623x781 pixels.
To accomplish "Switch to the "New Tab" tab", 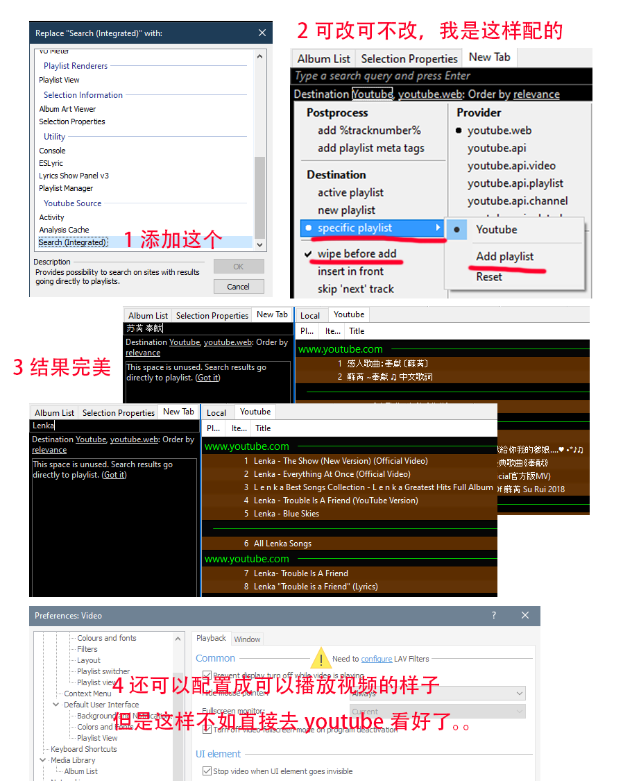I will [x=489, y=58].
